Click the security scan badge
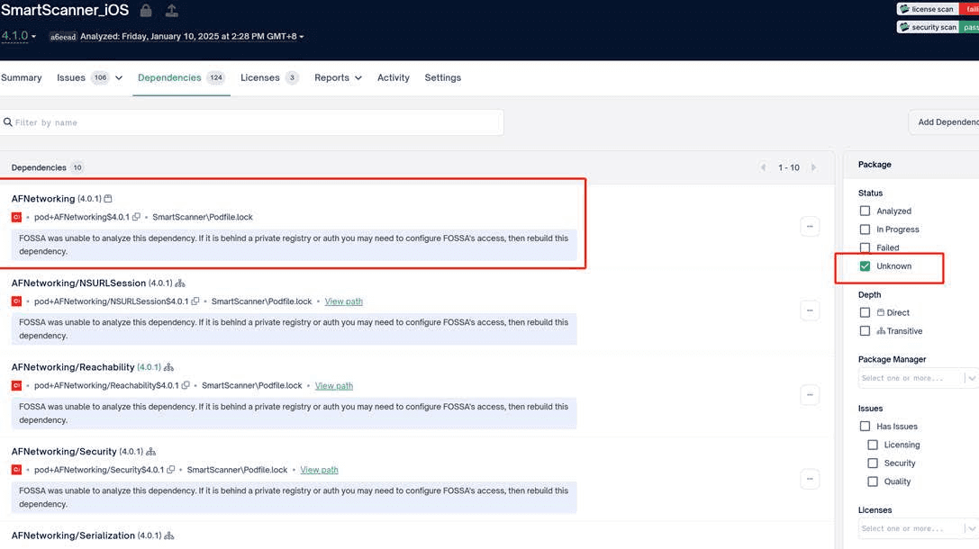Screen dimensions: 979x549 tap(938, 27)
